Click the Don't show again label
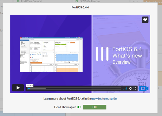 click(65, 107)
